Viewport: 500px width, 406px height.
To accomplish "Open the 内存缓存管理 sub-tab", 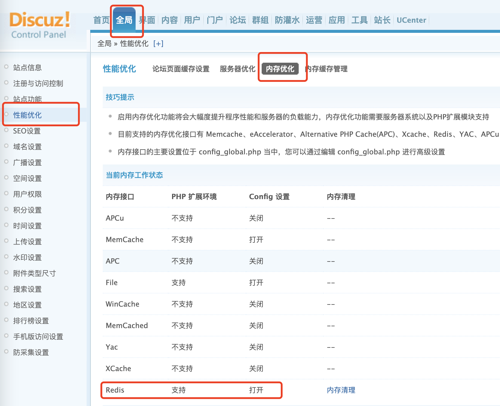I will 326,69.
